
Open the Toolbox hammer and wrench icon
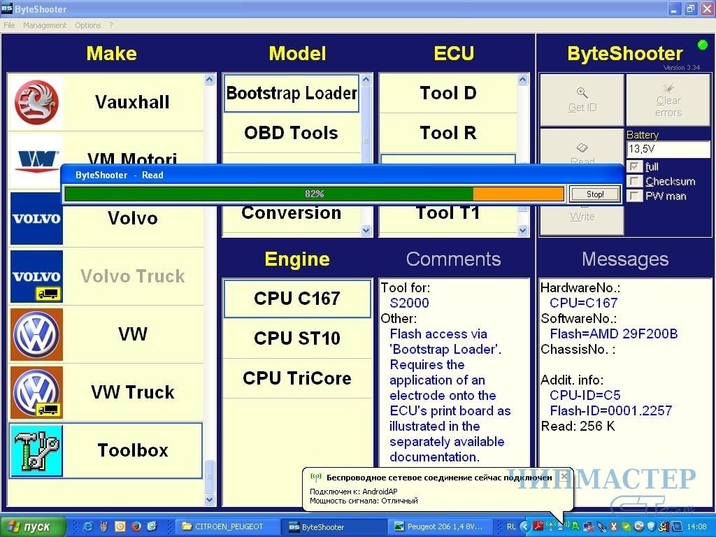click(36, 450)
